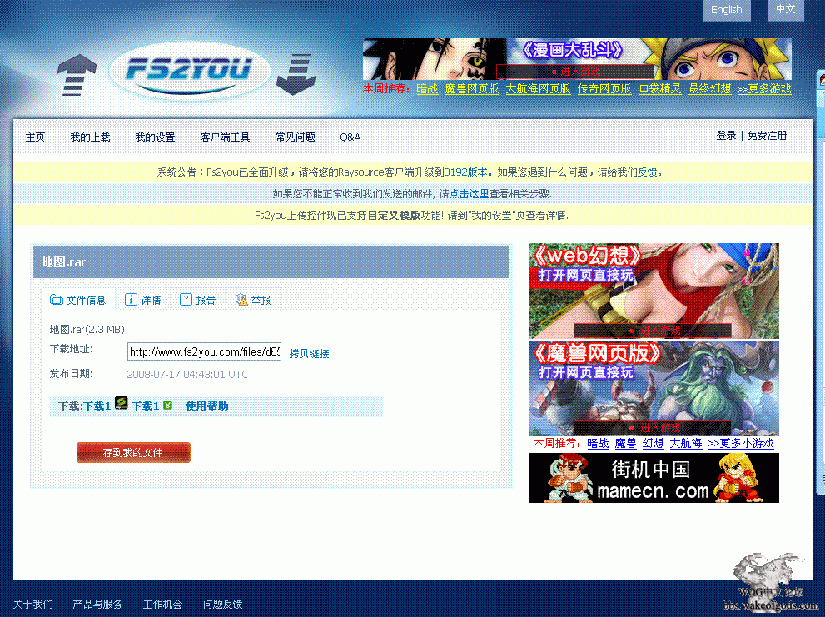Screen dimensions: 825x617
Task: Click the 产品与服务 footer link
Action: (x=97, y=604)
